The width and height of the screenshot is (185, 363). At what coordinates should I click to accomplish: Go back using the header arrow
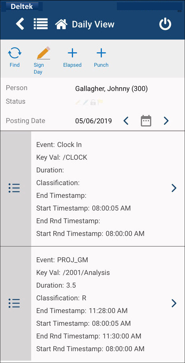coord(20,24)
